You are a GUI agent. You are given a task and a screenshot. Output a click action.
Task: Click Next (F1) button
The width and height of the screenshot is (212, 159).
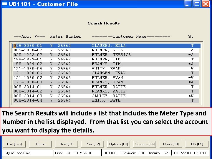tap(67, 144)
